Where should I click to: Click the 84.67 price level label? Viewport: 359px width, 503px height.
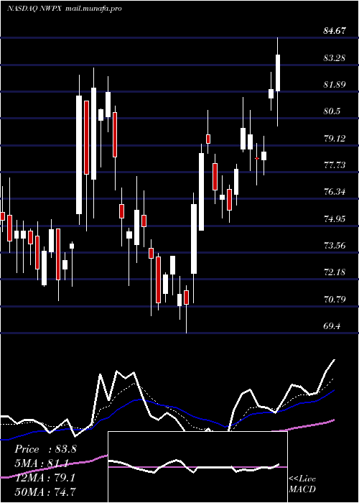[335, 31]
